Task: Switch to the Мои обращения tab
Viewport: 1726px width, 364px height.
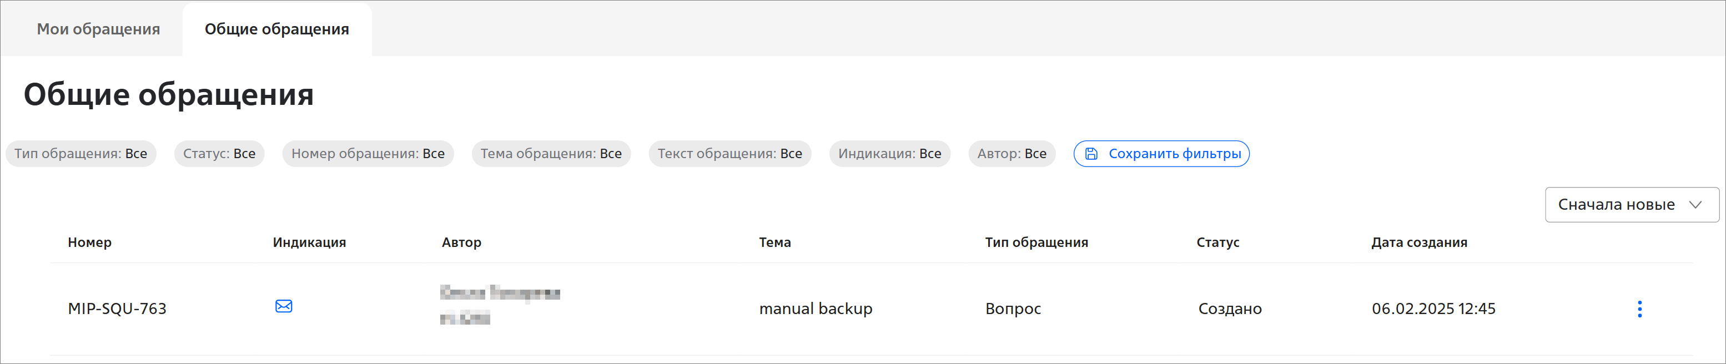Action: (98, 29)
